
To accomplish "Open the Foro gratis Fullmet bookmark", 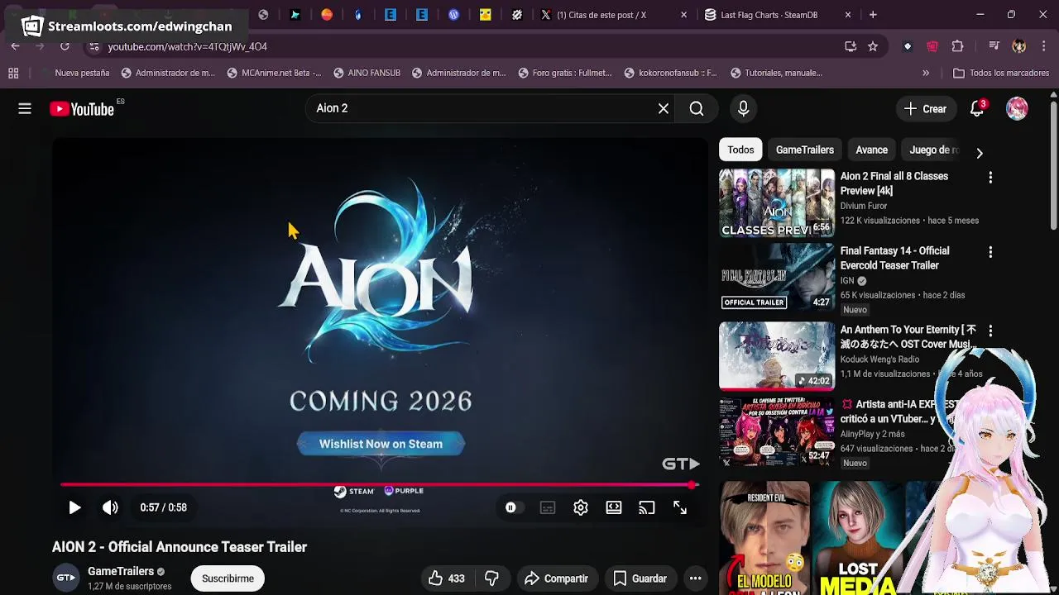I will 565,73.
